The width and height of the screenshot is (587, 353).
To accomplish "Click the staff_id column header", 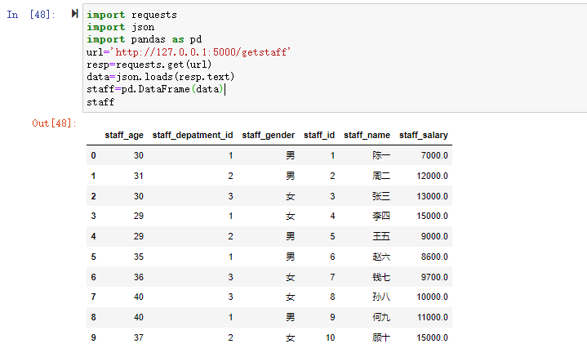I will (x=319, y=135).
